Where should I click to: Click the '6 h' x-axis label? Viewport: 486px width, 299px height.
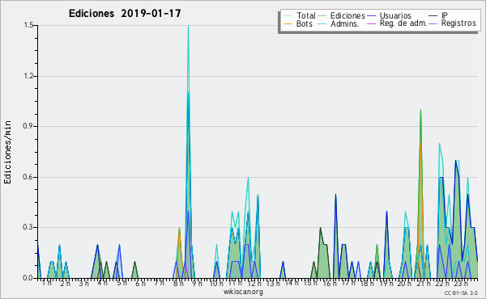(140, 283)
